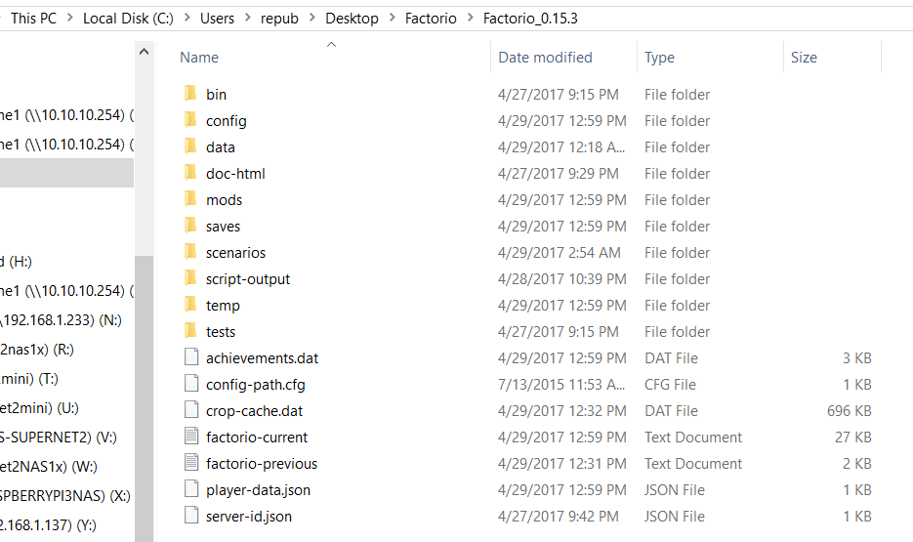This screenshot has height=542, width=913.
Task: Click the 4/29/2017 12:31 PM date cell
Action: pos(561,464)
